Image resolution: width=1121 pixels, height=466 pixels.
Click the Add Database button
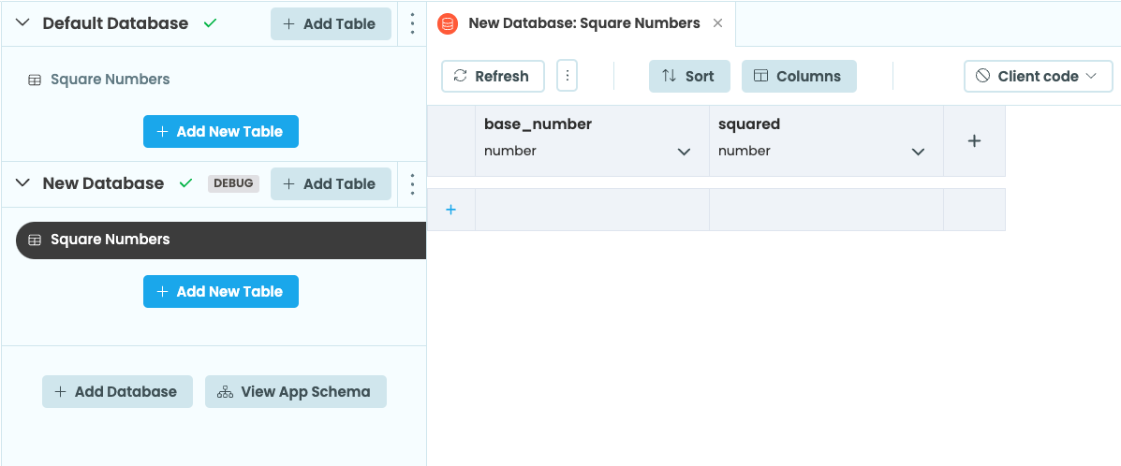[117, 391]
